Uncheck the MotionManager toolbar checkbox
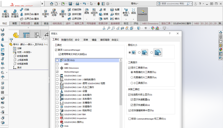This screenshot has height=128, width=223. (57, 72)
